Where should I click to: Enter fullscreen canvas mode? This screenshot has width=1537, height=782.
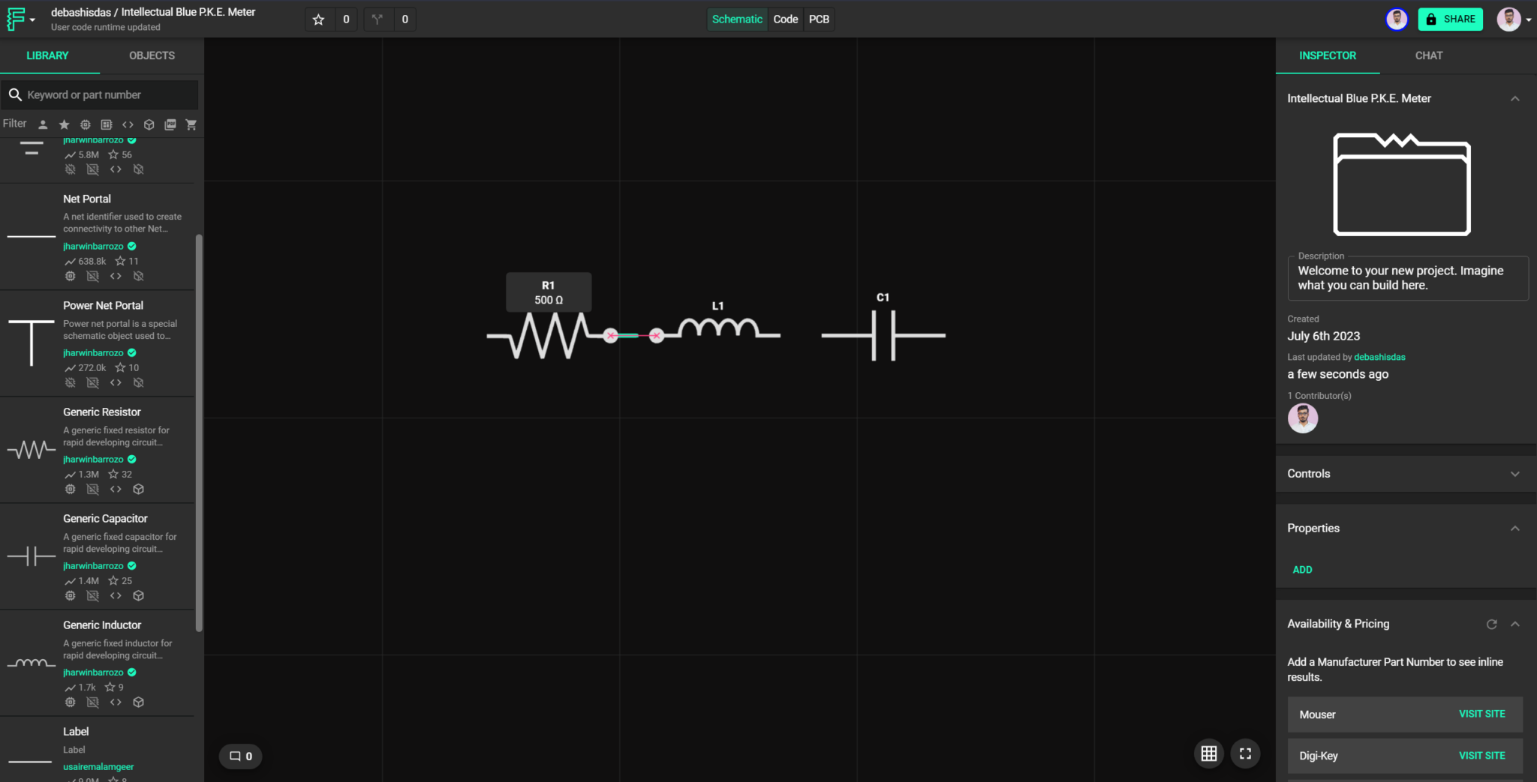pyautogui.click(x=1244, y=753)
